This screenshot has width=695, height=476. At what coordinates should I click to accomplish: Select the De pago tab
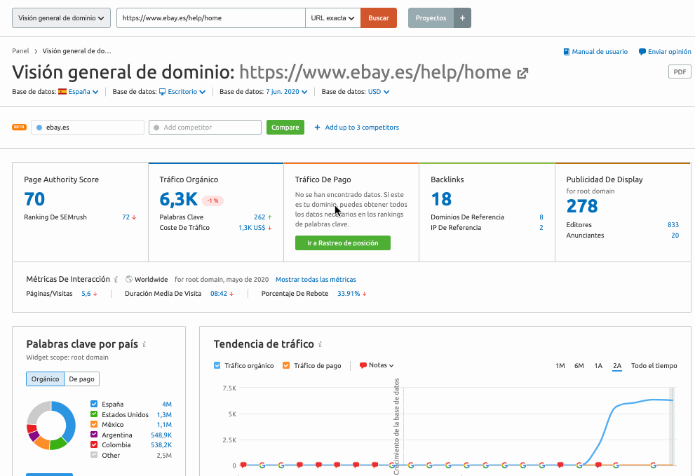(81, 379)
